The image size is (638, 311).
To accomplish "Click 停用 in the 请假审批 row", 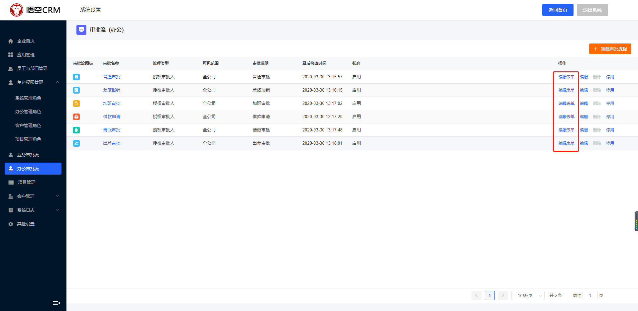I will point(610,130).
